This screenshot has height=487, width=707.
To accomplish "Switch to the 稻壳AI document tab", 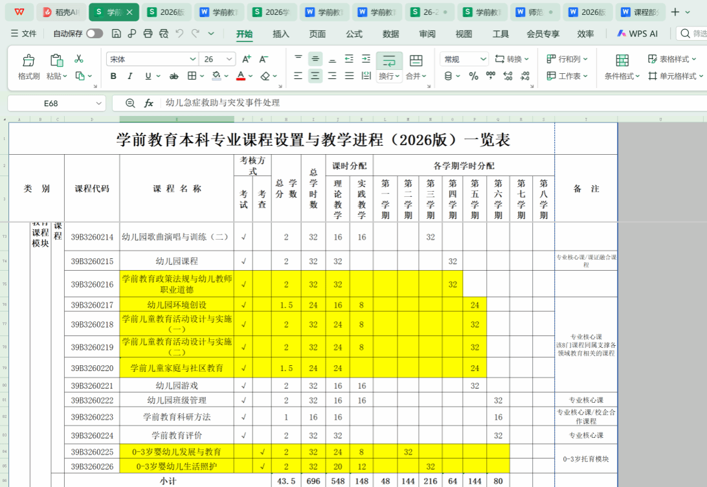I will pyautogui.click(x=62, y=12).
